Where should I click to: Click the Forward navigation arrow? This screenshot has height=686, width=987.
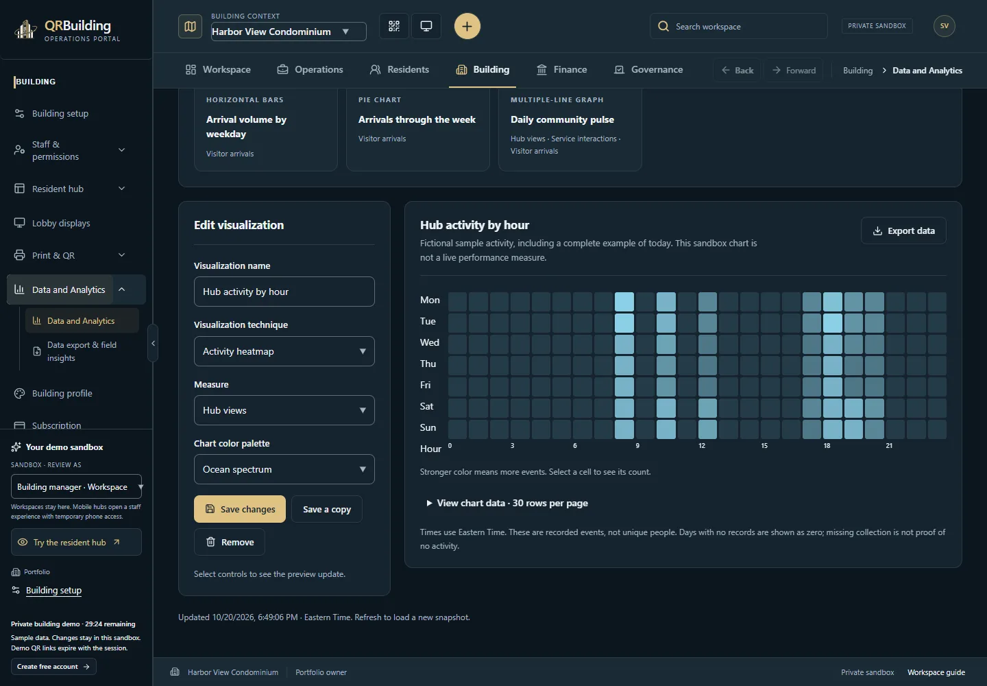tap(794, 70)
